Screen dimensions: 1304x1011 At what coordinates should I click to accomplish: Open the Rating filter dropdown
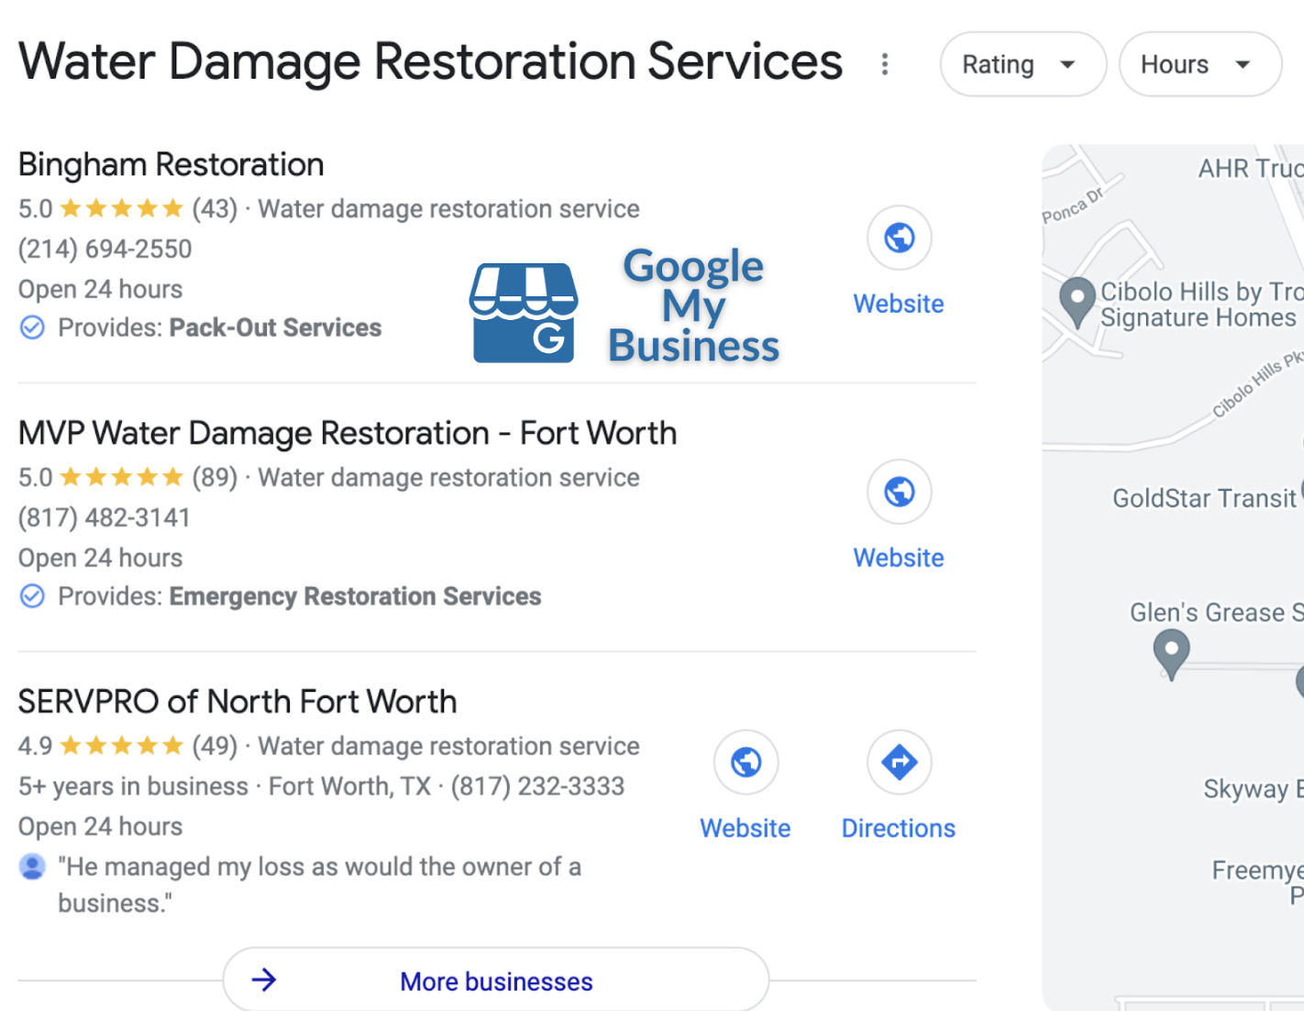tap(1022, 63)
